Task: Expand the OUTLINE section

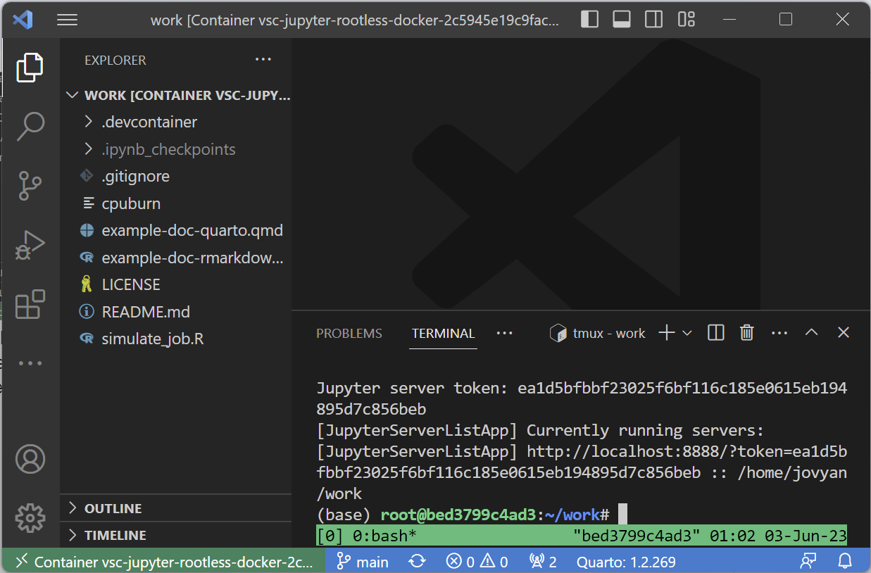Action: pyautogui.click(x=176, y=508)
